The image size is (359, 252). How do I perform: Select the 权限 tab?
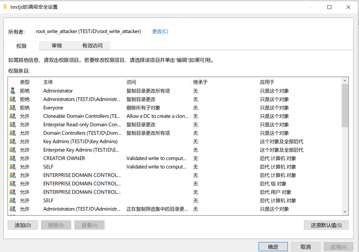click(x=22, y=46)
